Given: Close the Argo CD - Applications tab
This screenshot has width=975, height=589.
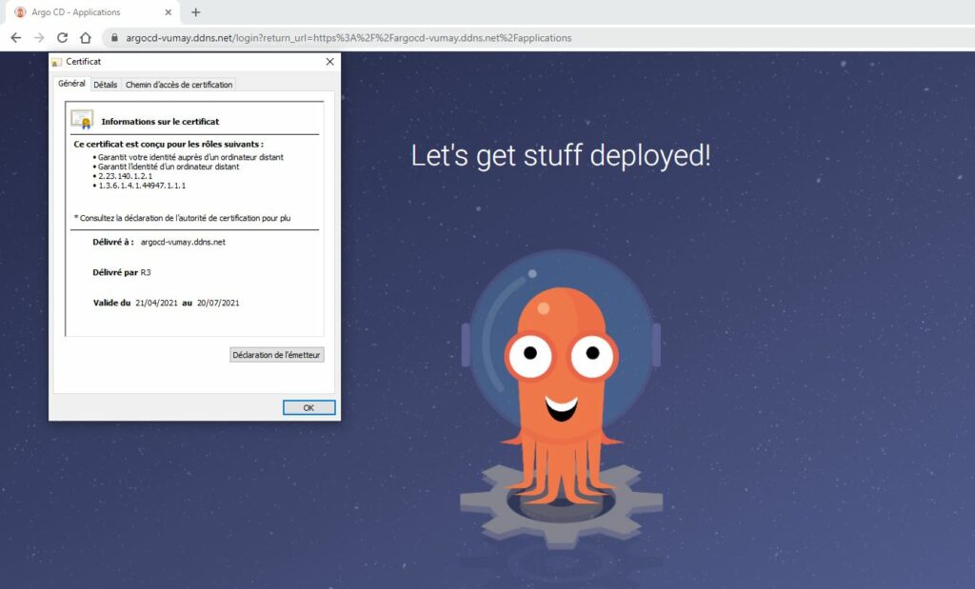Looking at the screenshot, I should 169,12.
